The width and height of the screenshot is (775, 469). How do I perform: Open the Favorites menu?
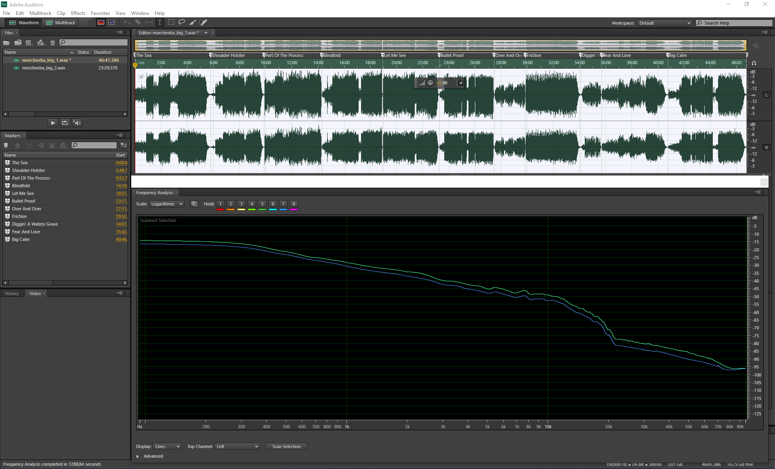100,13
